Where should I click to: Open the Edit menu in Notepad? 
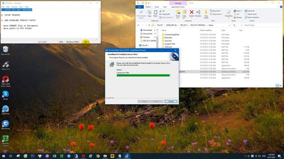8,7
